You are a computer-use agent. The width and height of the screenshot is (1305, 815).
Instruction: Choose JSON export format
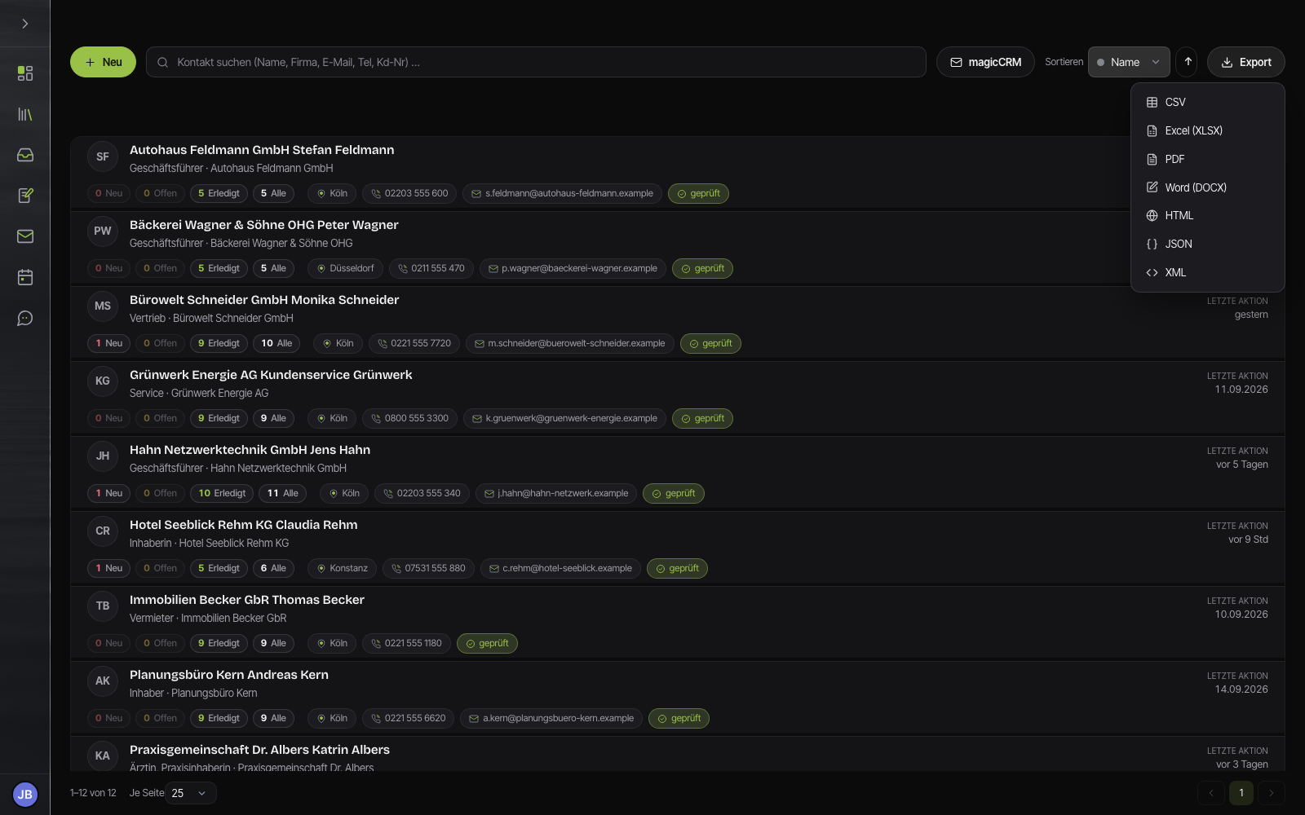(1207, 244)
